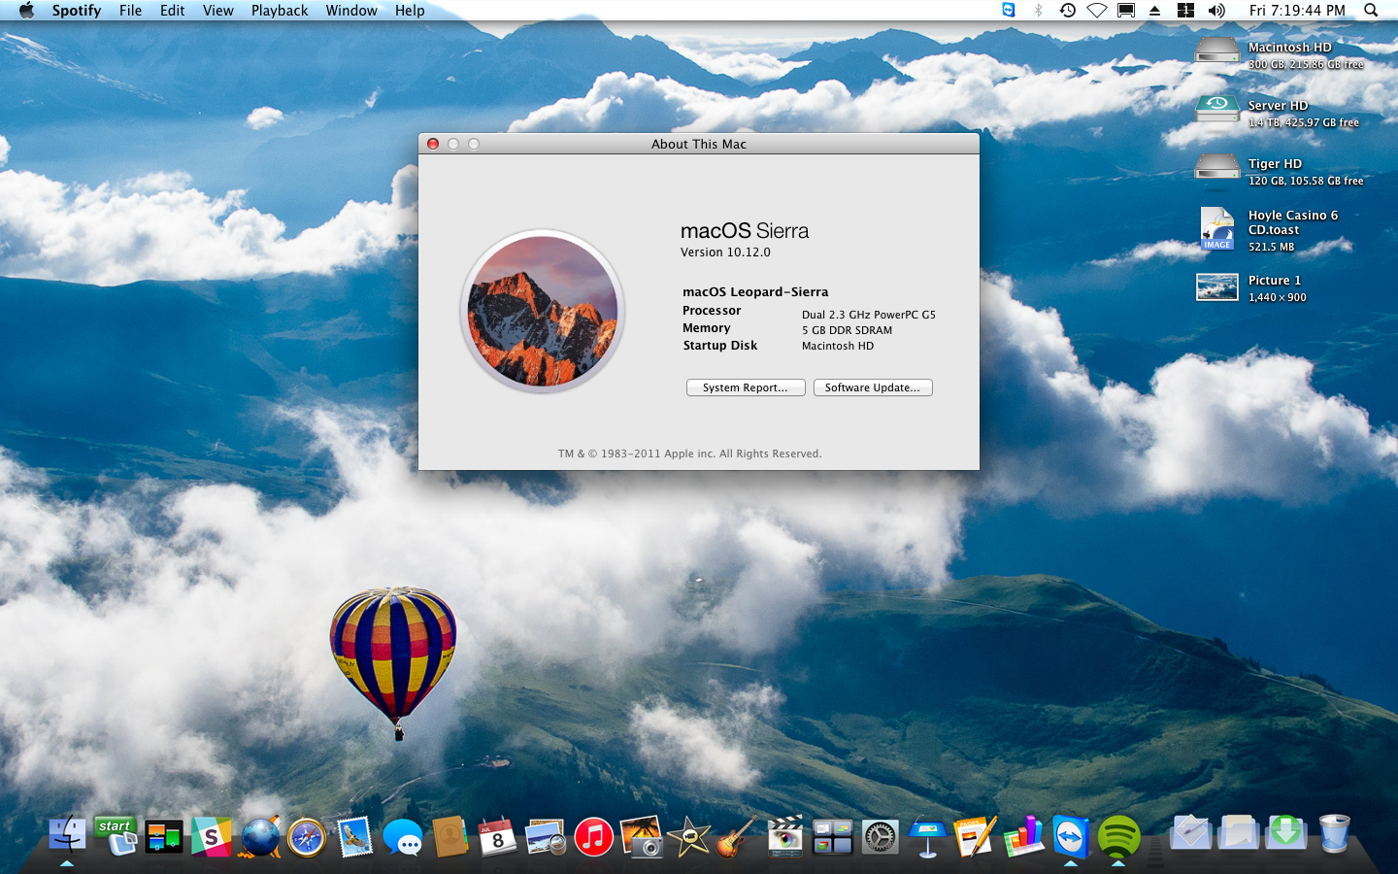Open Downloads folder stack in dock
Viewport: 1398px width, 874px height.
pos(1286,833)
